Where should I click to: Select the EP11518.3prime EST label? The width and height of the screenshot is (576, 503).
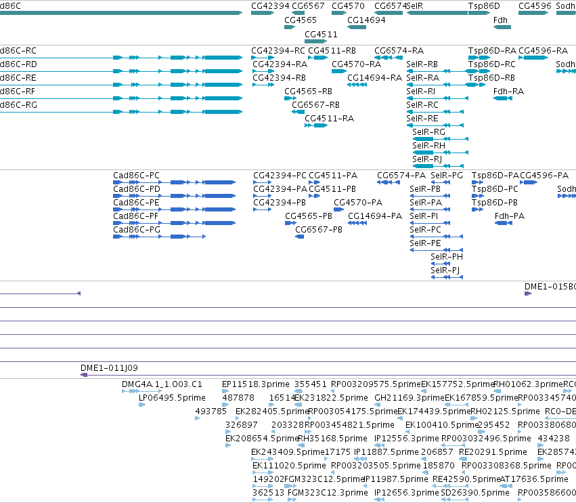(256, 384)
